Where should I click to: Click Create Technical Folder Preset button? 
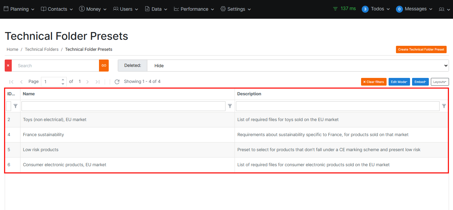click(x=421, y=49)
